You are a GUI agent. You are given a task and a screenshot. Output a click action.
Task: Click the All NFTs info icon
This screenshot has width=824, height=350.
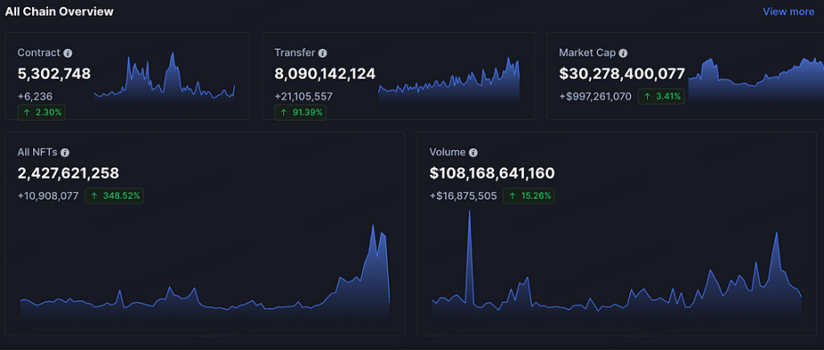[64, 153]
